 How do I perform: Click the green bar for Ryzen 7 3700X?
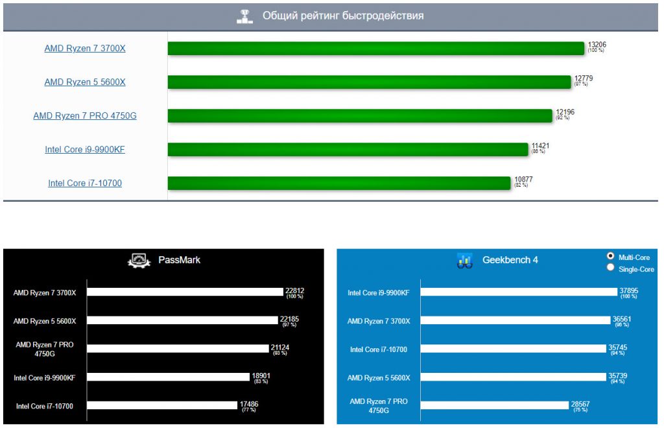[x=376, y=49]
